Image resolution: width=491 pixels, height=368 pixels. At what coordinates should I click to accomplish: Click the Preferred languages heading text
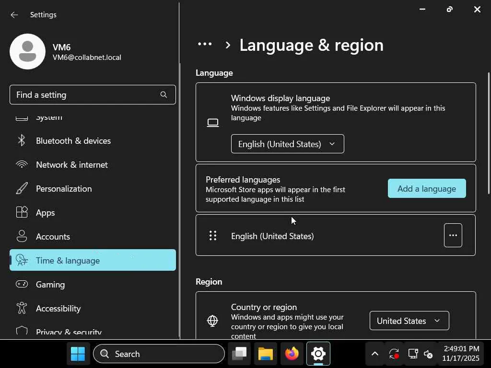tap(243, 180)
